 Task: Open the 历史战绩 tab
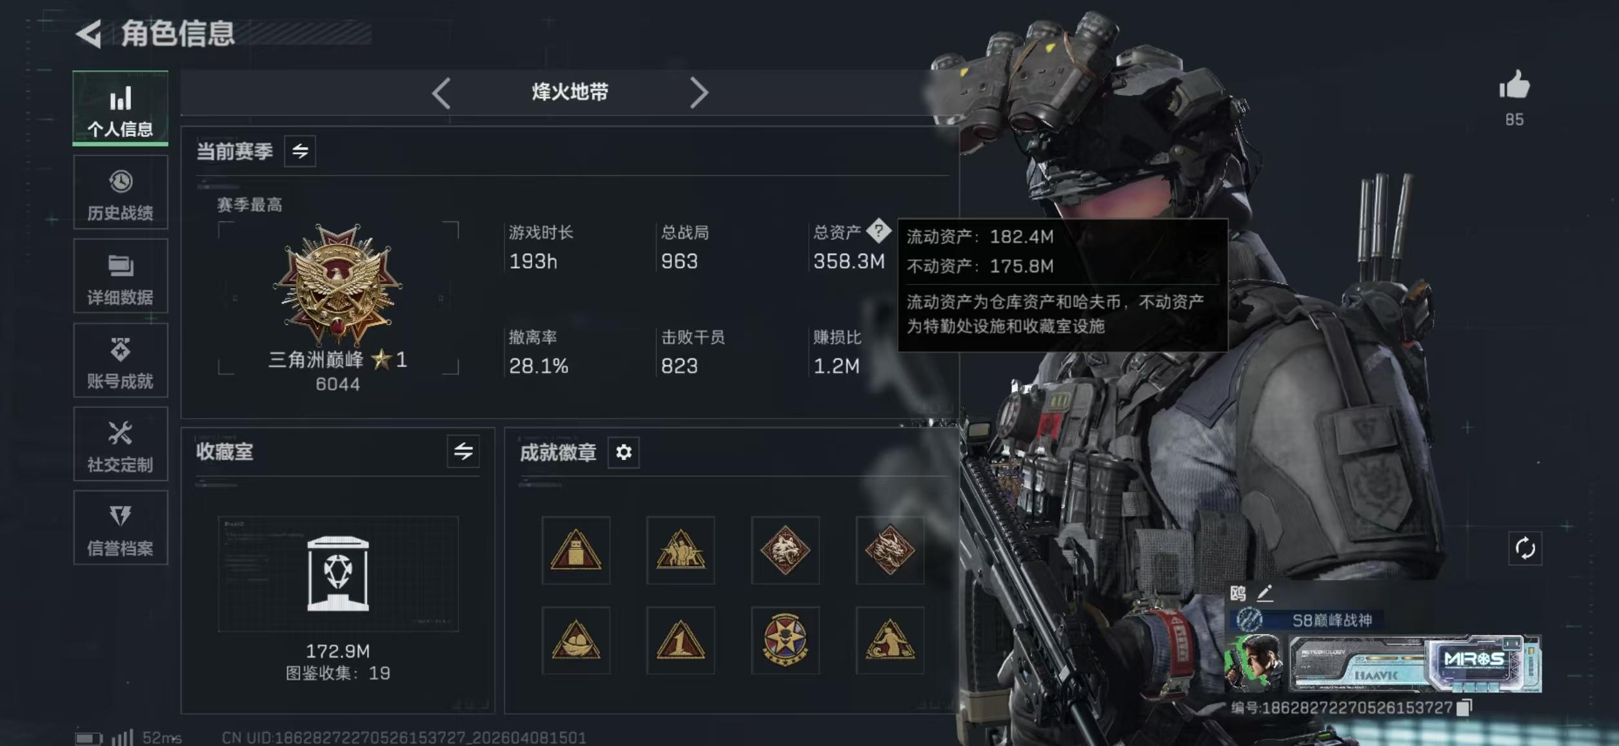(x=121, y=192)
